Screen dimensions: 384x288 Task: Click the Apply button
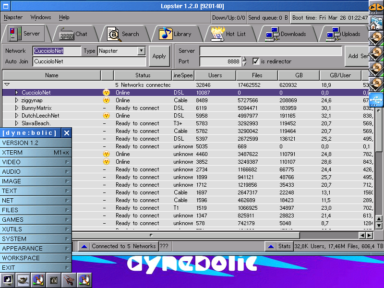159,56
